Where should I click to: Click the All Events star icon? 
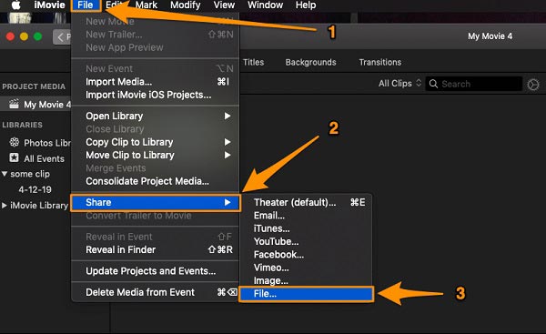coord(14,157)
